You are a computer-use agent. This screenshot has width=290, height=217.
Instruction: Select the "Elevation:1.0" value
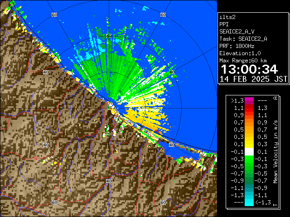click(240, 53)
